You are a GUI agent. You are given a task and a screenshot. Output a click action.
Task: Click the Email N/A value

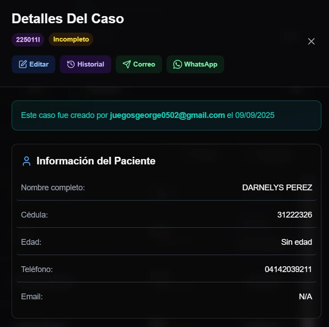(x=305, y=297)
